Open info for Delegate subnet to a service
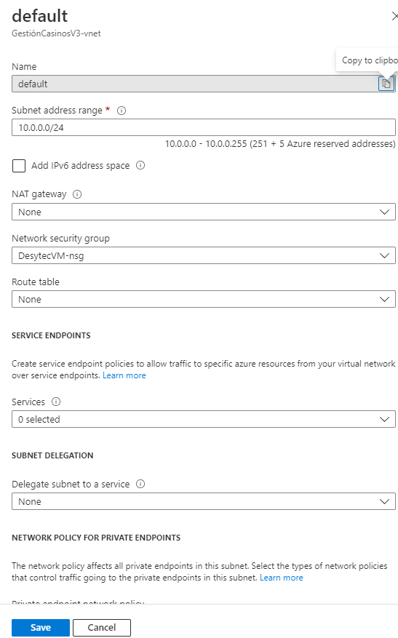The height and width of the screenshot is (638, 398). pyautogui.click(x=140, y=484)
